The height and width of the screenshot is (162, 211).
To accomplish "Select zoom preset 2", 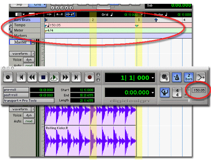I will point(57,8).
